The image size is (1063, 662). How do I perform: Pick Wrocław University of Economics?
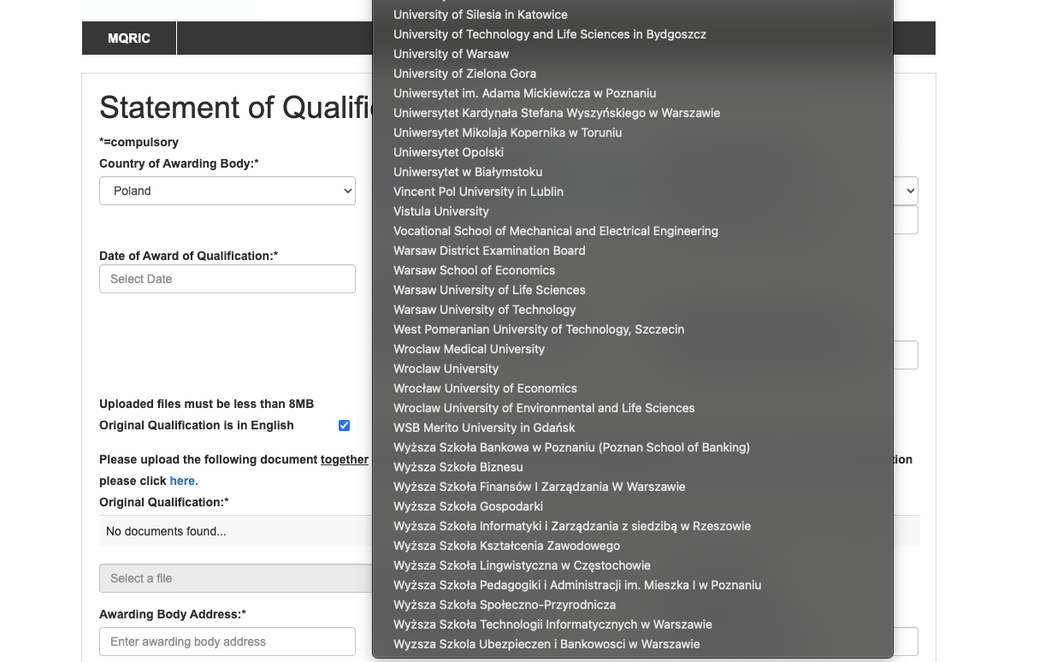pyautogui.click(x=633, y=388)
